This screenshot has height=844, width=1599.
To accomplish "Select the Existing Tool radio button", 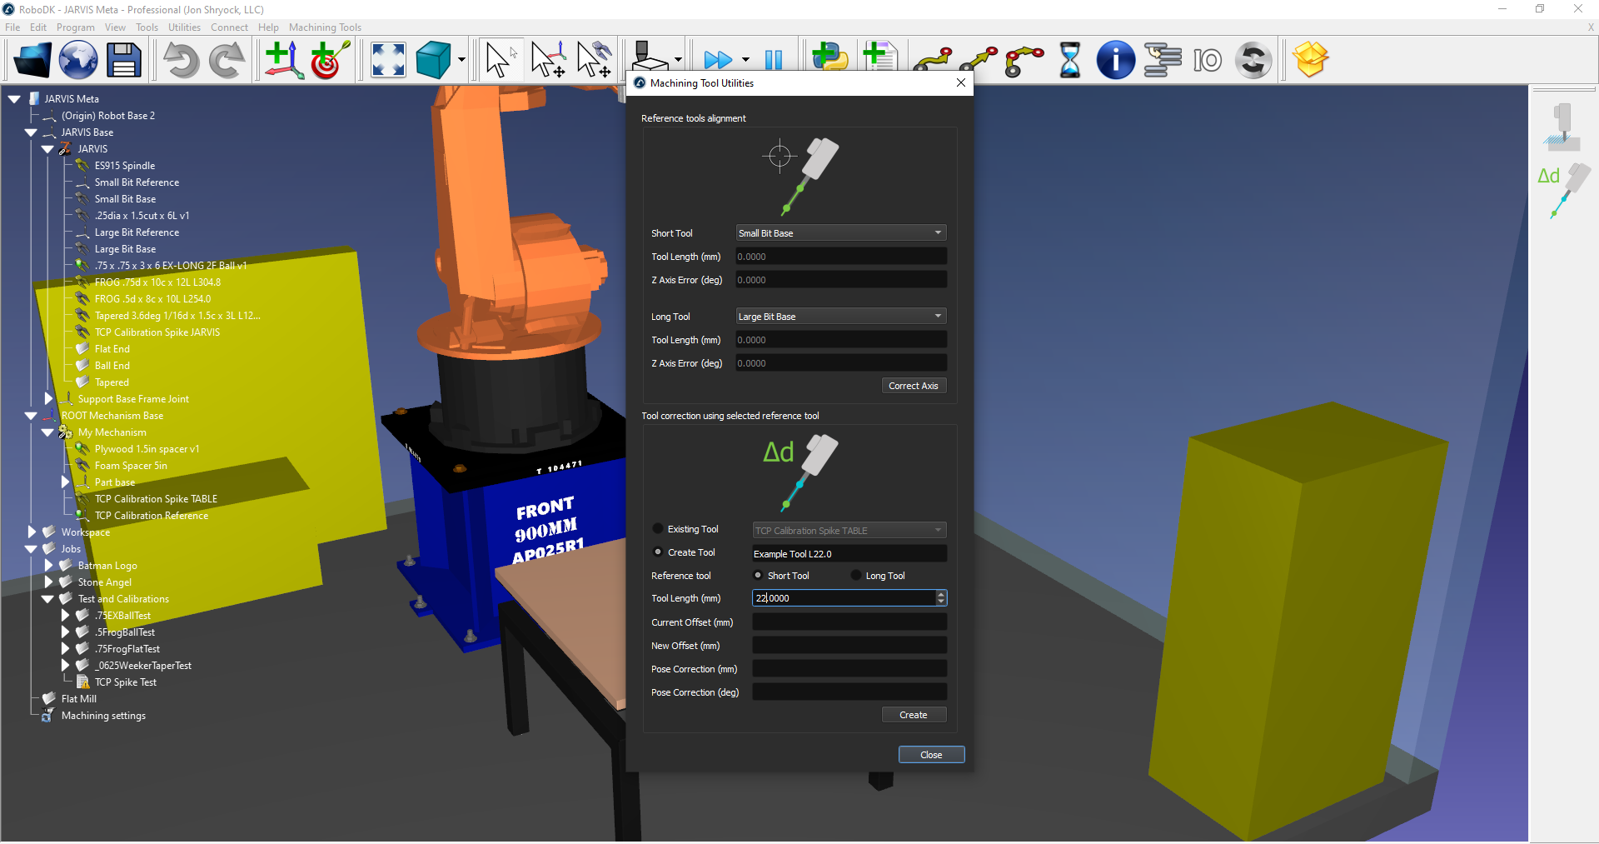I will (658, 529).
